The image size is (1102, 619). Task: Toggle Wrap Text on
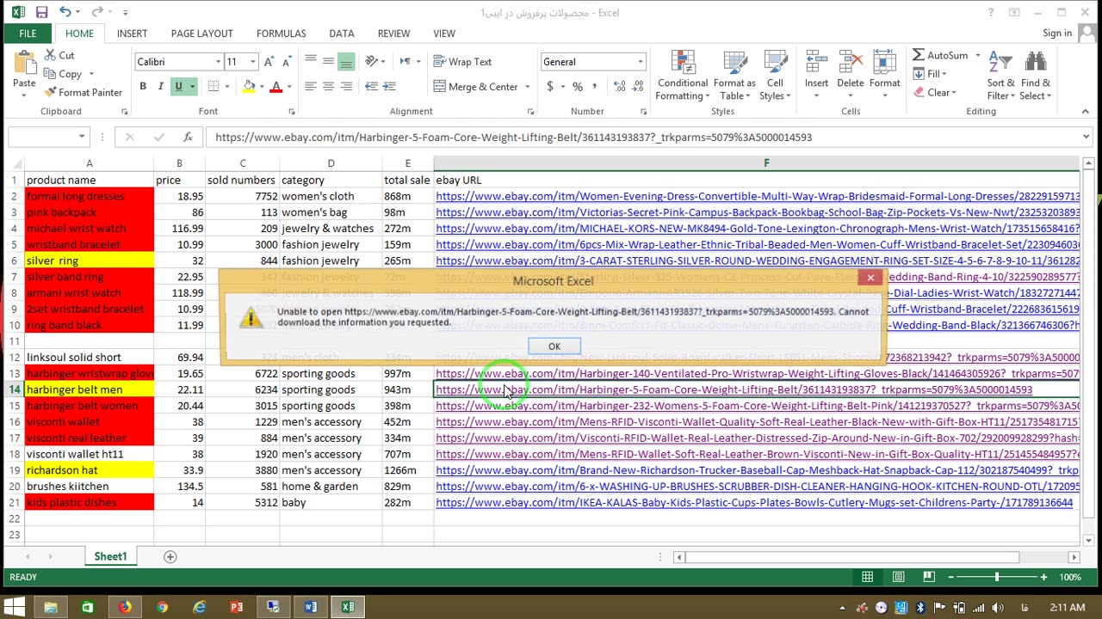462,62
